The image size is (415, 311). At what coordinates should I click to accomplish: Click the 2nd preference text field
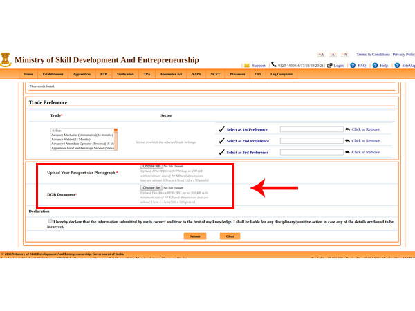pos(311,141)
